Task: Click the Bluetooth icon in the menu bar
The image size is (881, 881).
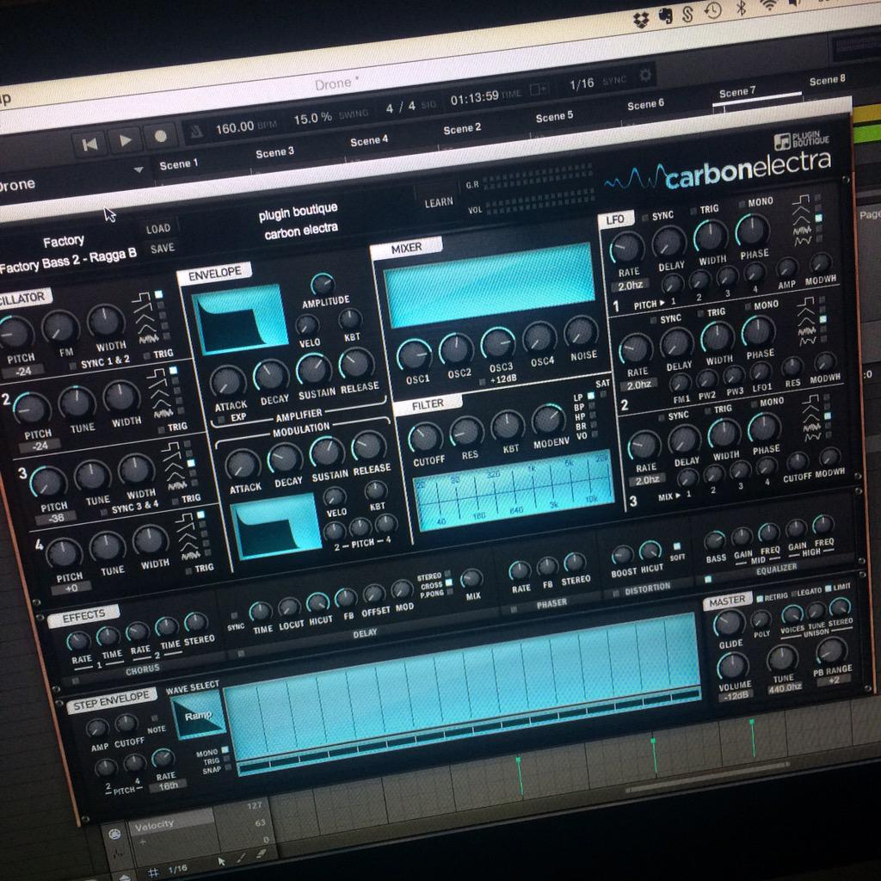Action: coord(741,7)
